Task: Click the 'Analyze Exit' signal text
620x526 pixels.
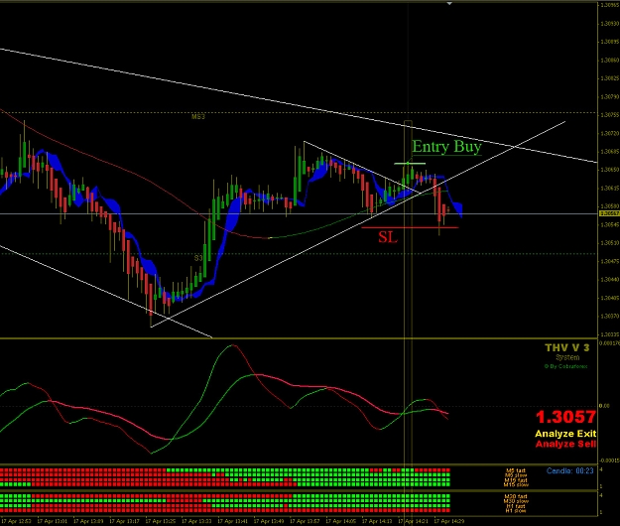Action: (565, 434)
